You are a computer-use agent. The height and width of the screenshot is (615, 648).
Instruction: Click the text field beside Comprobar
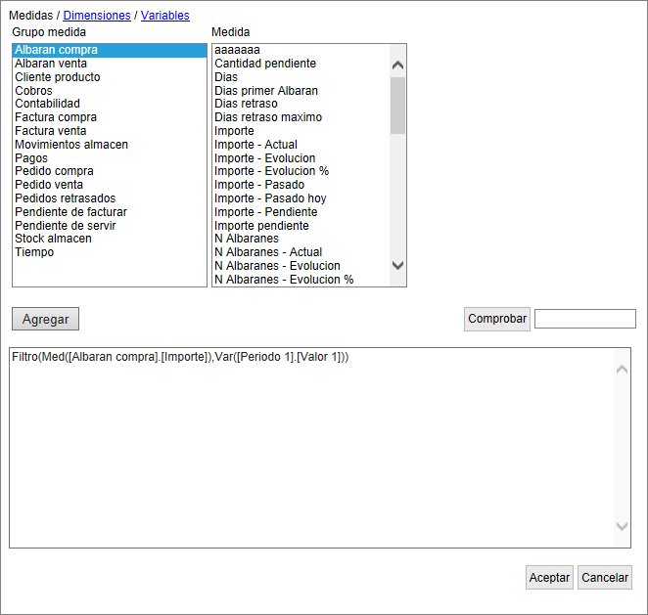(x=584, y=319)
